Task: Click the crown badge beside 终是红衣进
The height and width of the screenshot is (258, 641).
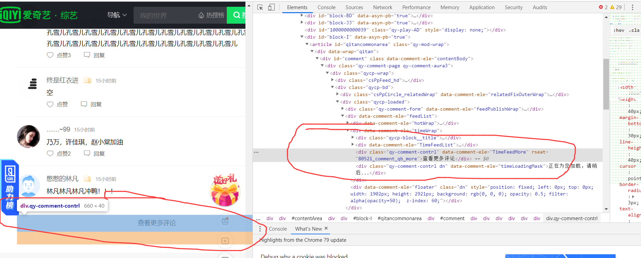Action: (x=87, y=80)
